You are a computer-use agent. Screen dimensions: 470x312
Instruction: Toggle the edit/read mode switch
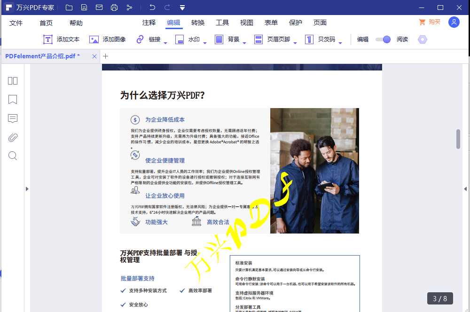pos(383,39)
